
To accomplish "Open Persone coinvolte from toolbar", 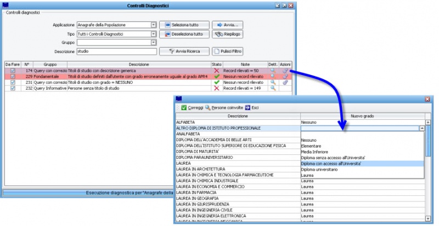I will [x=224, y=108].
